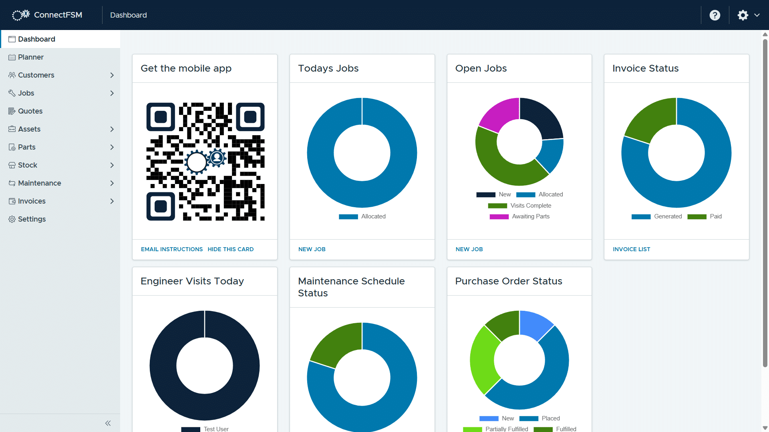This screenshot has height=432, width=769.
Task: Toggle Allocated legend in Todays Jobs chart
Action: coord(362,216)
